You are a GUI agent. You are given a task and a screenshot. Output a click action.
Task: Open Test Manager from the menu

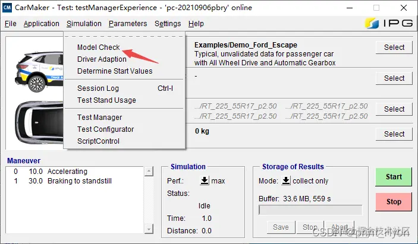[x=99, y=118]
